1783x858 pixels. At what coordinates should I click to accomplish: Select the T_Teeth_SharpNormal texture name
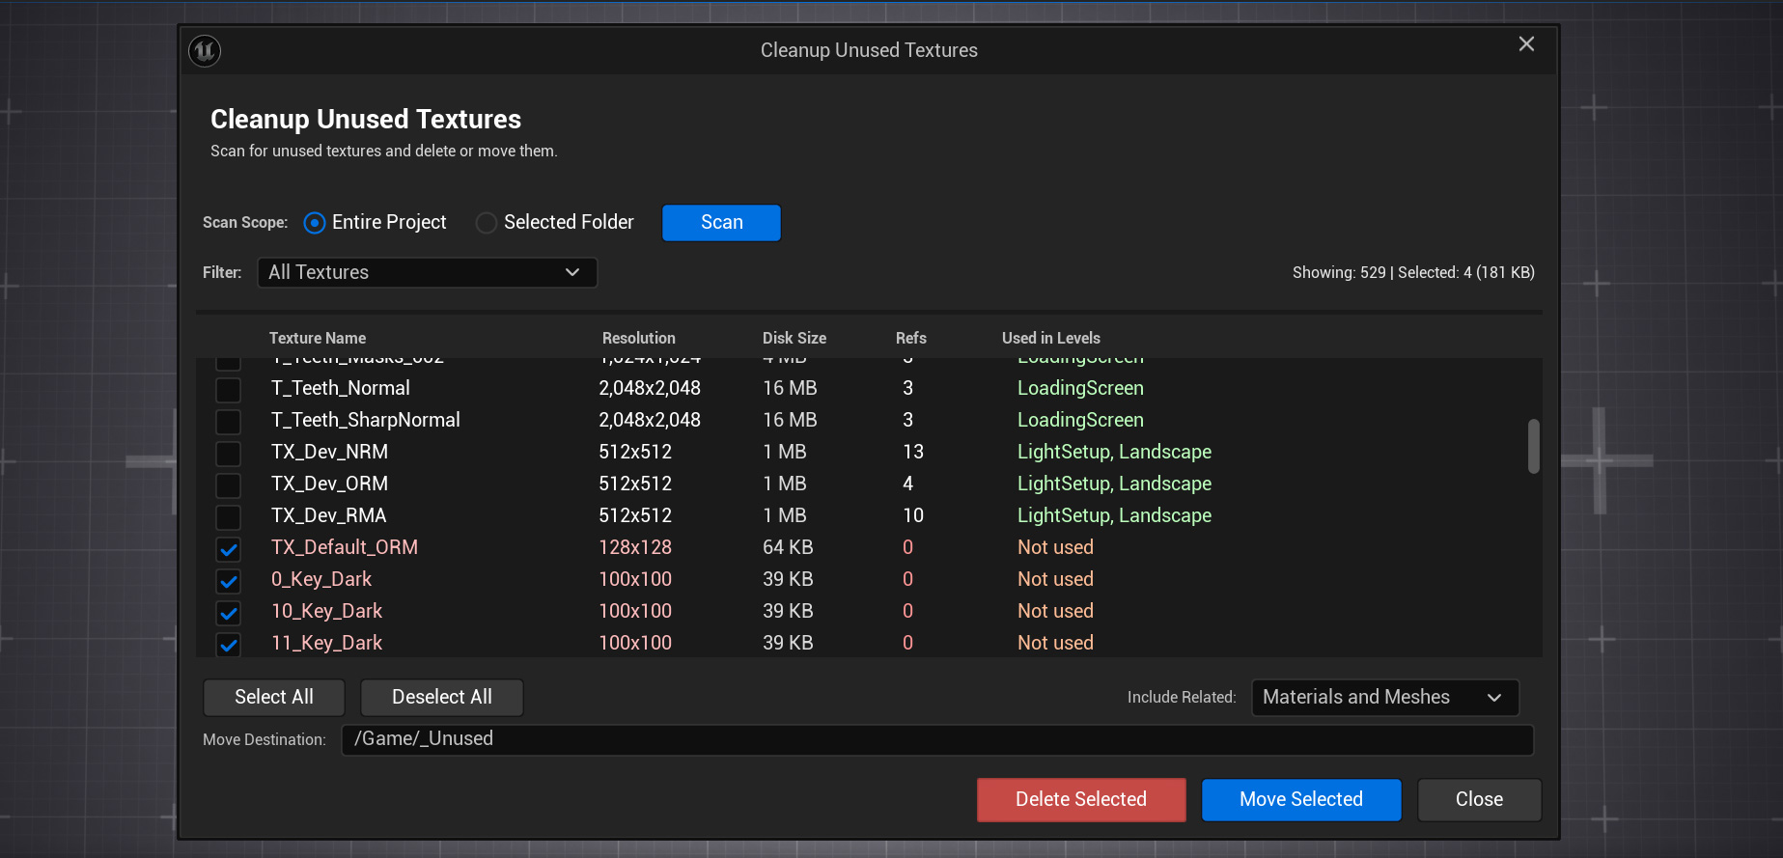coord(366,420)
